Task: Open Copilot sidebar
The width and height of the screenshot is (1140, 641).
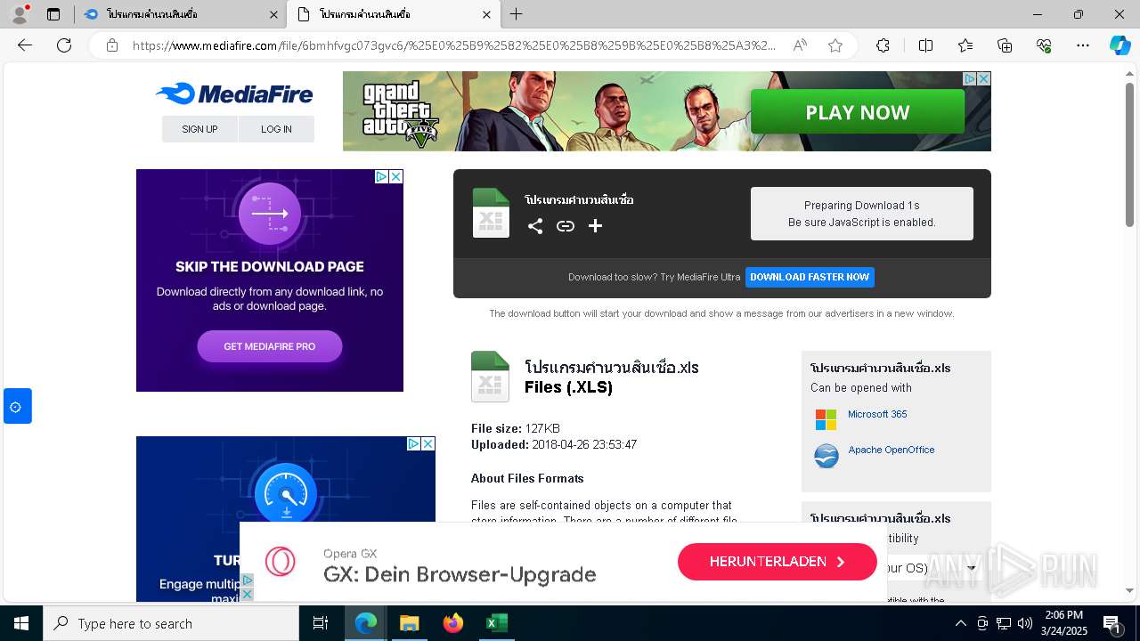Action: click(x=1120, y=45)
